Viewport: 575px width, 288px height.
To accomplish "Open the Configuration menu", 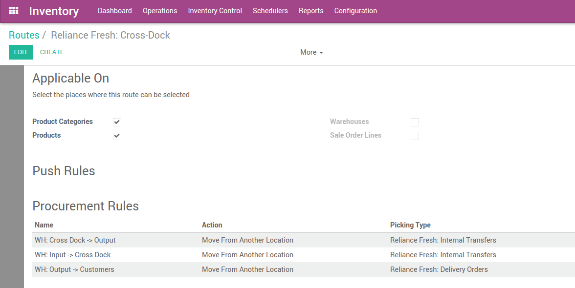I will [x=355, y=10].
